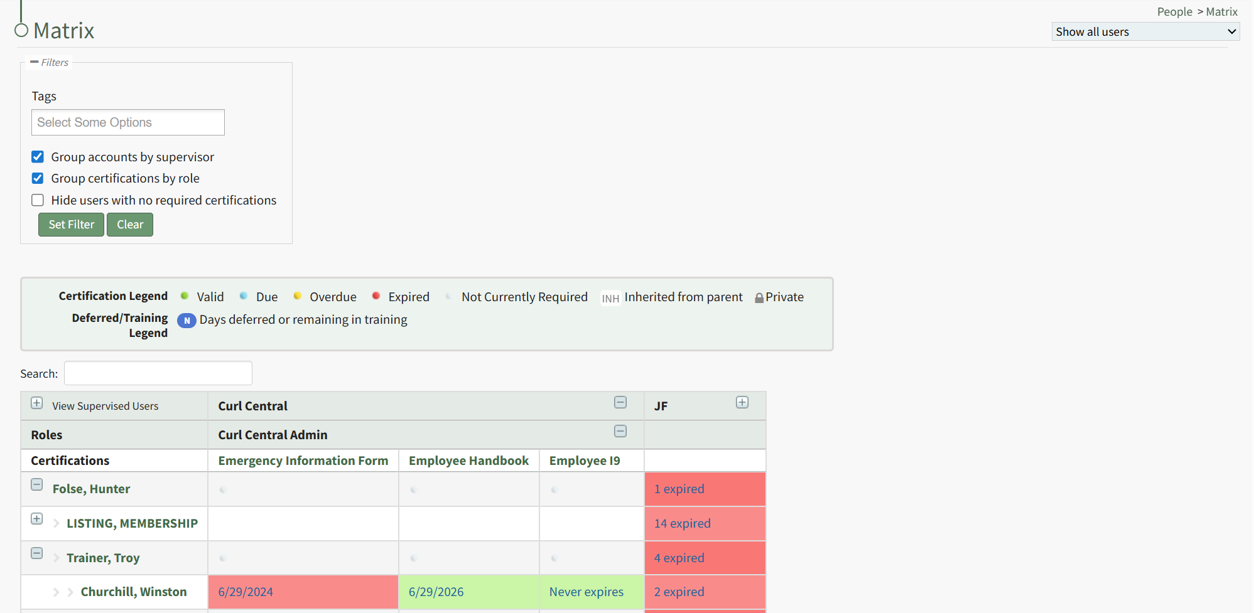
Task: Collapse the Trainer, Troy row icon
Action: 37,553
